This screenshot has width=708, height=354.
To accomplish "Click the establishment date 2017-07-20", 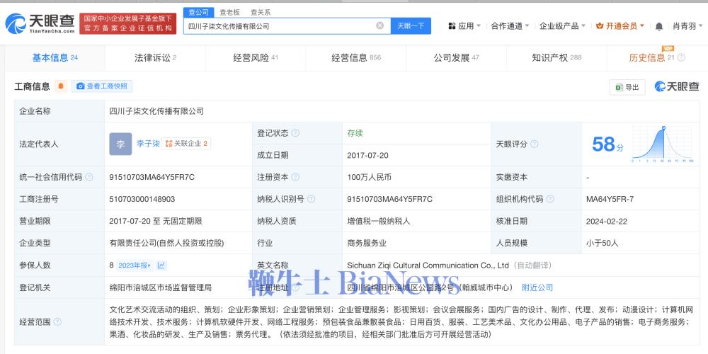I will (x=367, y=155).
